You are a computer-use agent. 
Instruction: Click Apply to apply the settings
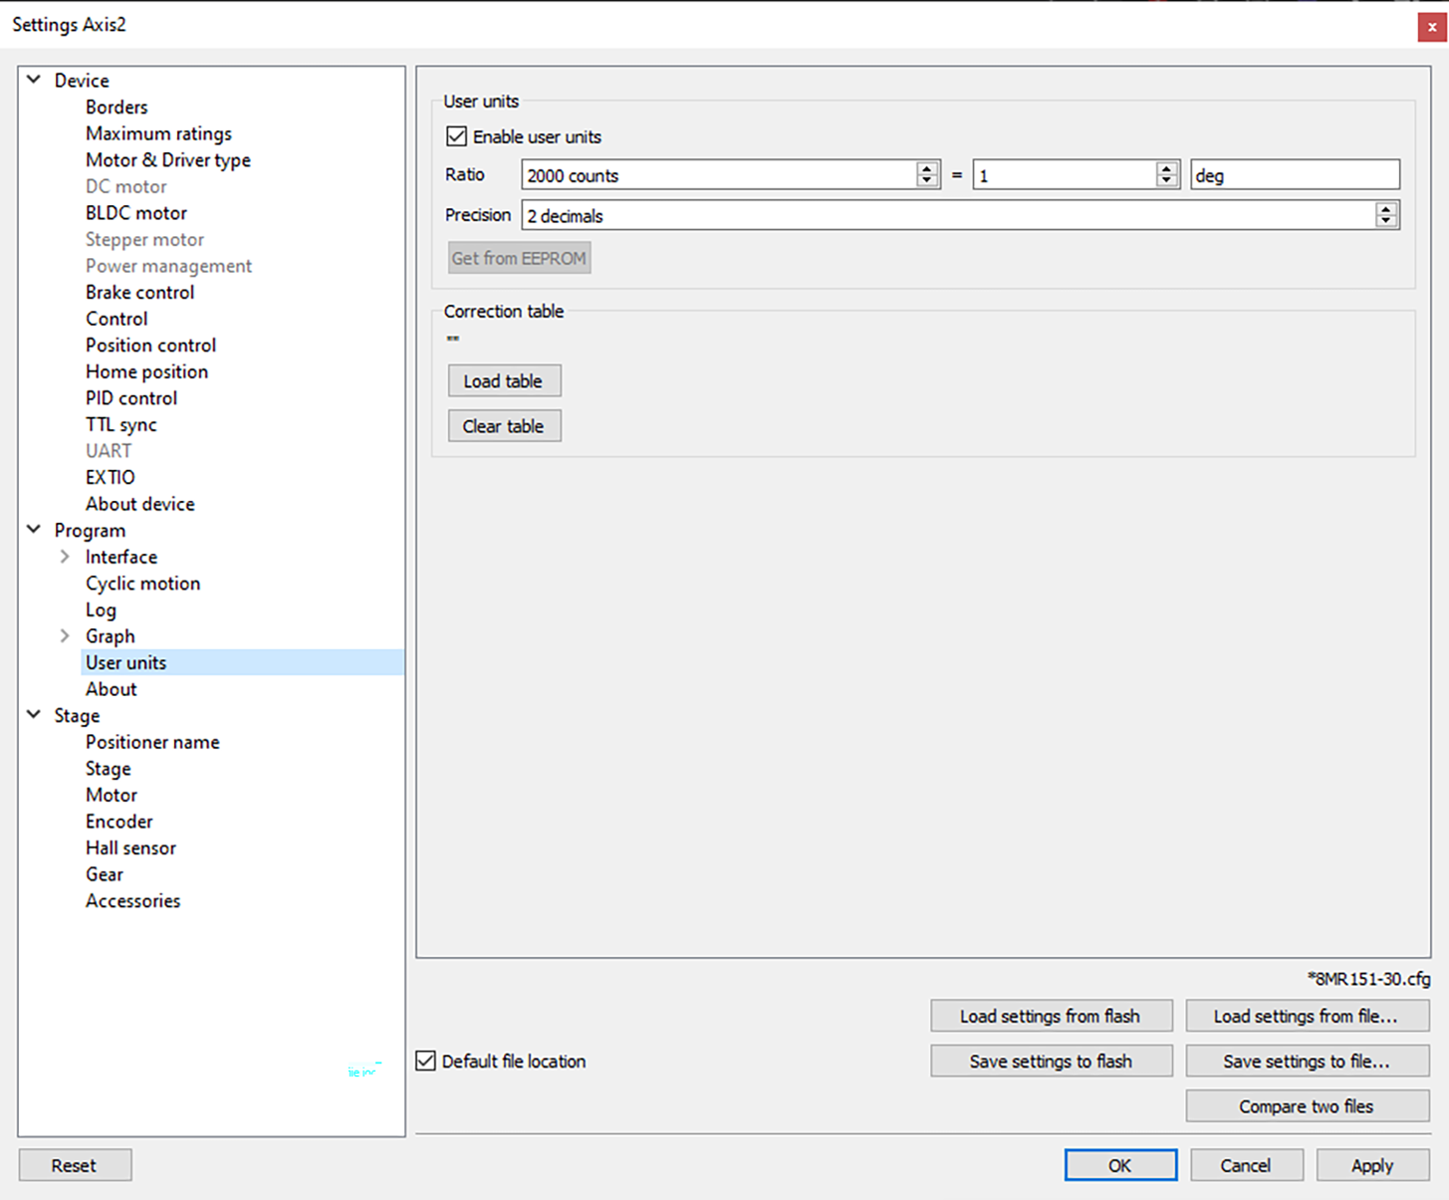pyautogui.click(x=1371, y=1165)
